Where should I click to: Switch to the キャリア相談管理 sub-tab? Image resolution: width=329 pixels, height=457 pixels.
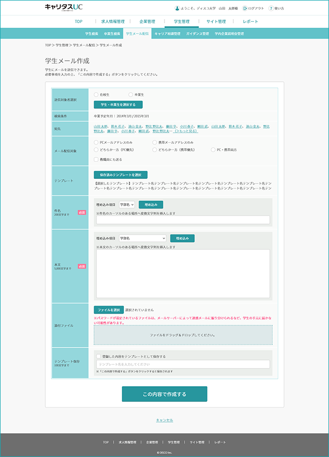tap(167, 33)
